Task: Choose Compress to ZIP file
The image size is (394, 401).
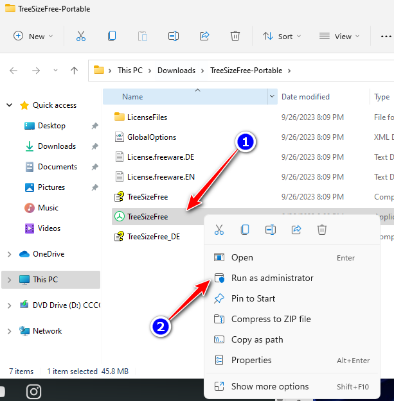Action: click(x=292, y=319)
